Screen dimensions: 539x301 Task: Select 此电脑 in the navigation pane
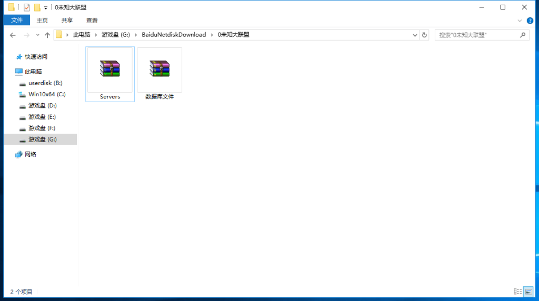(x=33, y=72)
